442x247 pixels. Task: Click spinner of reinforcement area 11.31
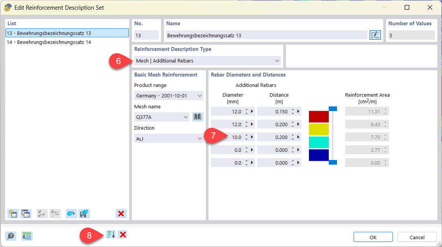(385, 112)
